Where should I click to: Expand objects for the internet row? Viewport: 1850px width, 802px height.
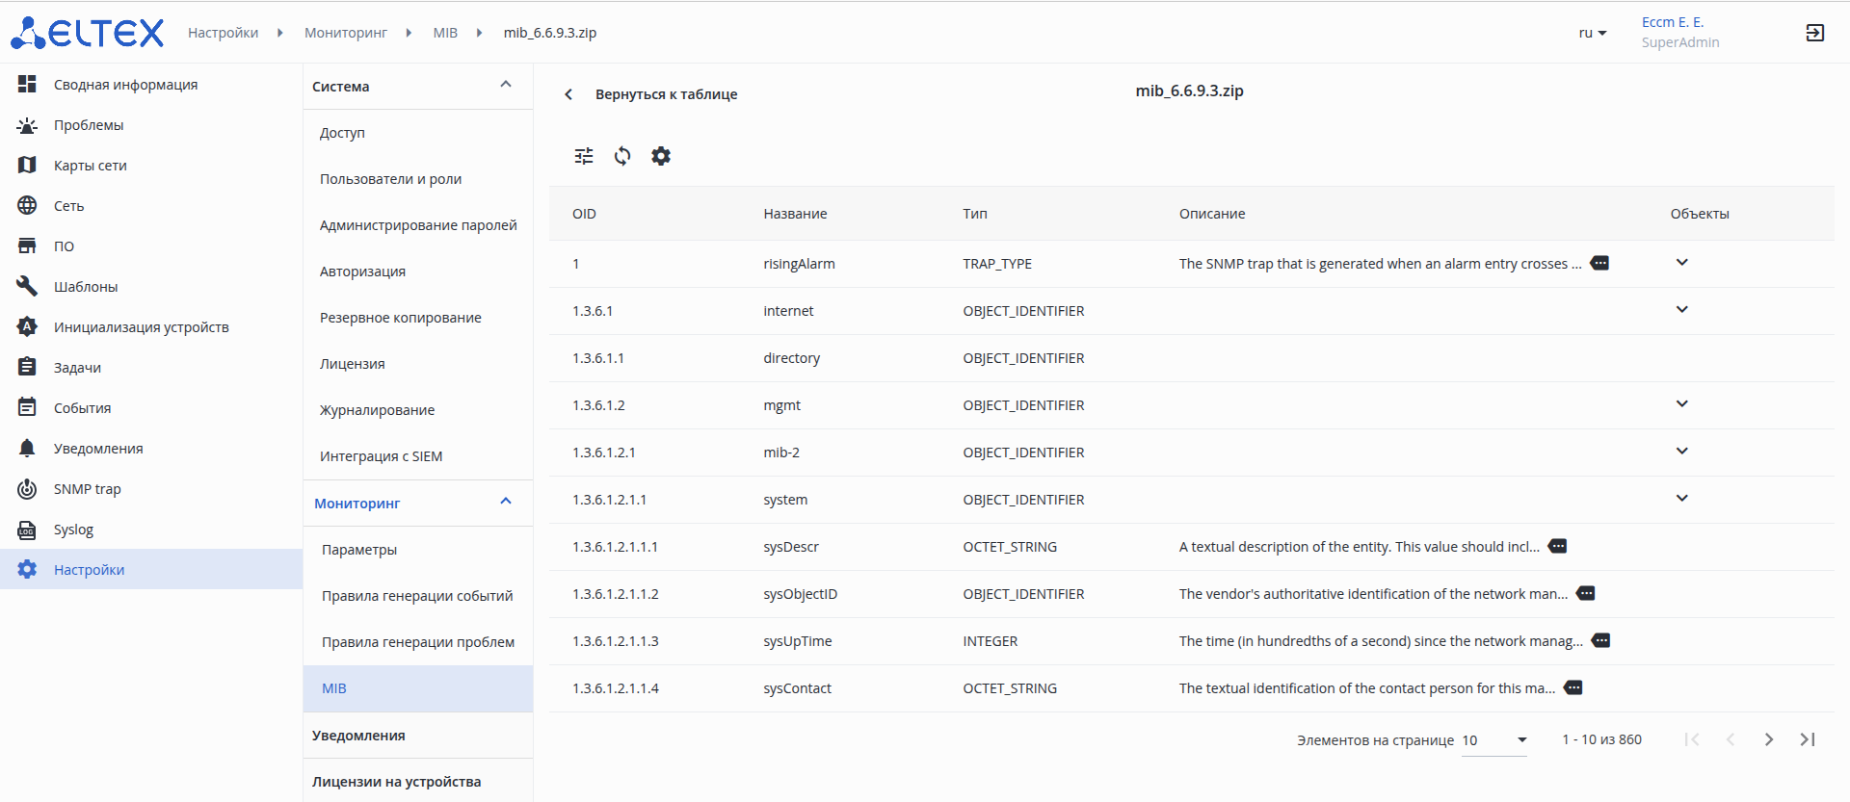[1681, 310]
